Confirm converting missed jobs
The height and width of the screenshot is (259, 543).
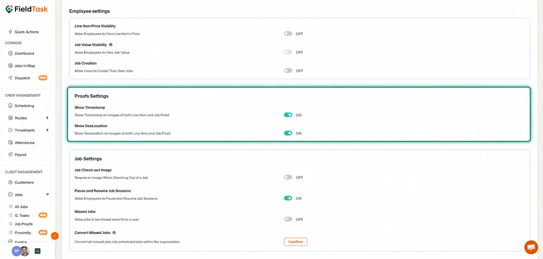pos(295,242)
